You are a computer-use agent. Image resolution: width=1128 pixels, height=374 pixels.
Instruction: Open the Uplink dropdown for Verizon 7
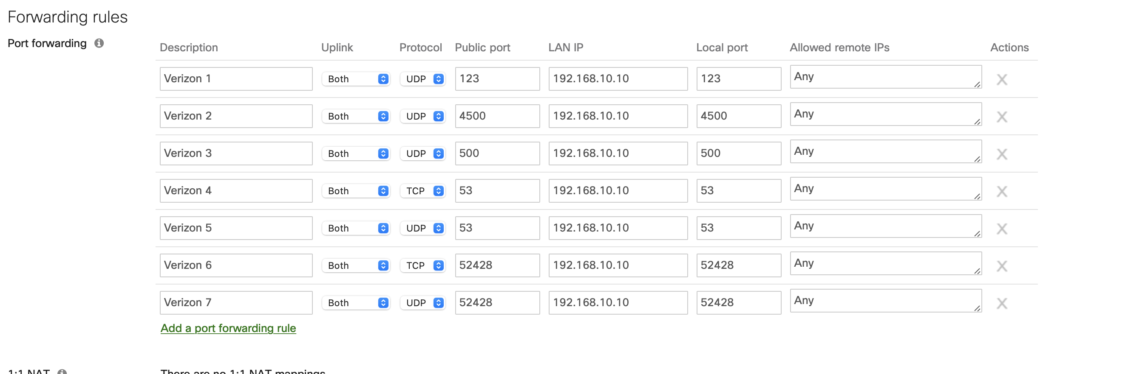[356, 302]
